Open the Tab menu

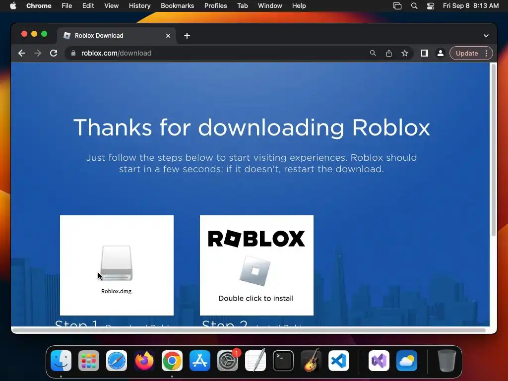242,6
